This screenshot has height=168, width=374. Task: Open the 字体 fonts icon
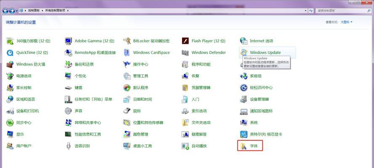coord(244,146)
